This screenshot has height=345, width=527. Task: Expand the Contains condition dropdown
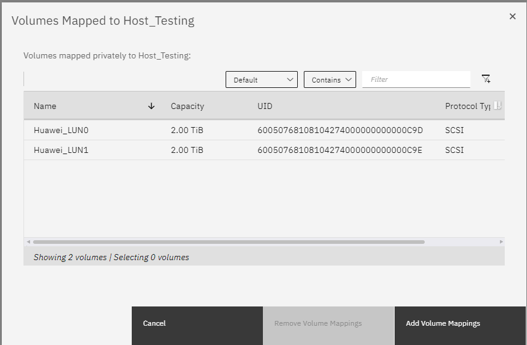coord(330,79)
